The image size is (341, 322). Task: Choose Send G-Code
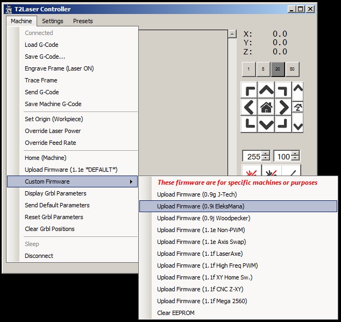[72, 92]
